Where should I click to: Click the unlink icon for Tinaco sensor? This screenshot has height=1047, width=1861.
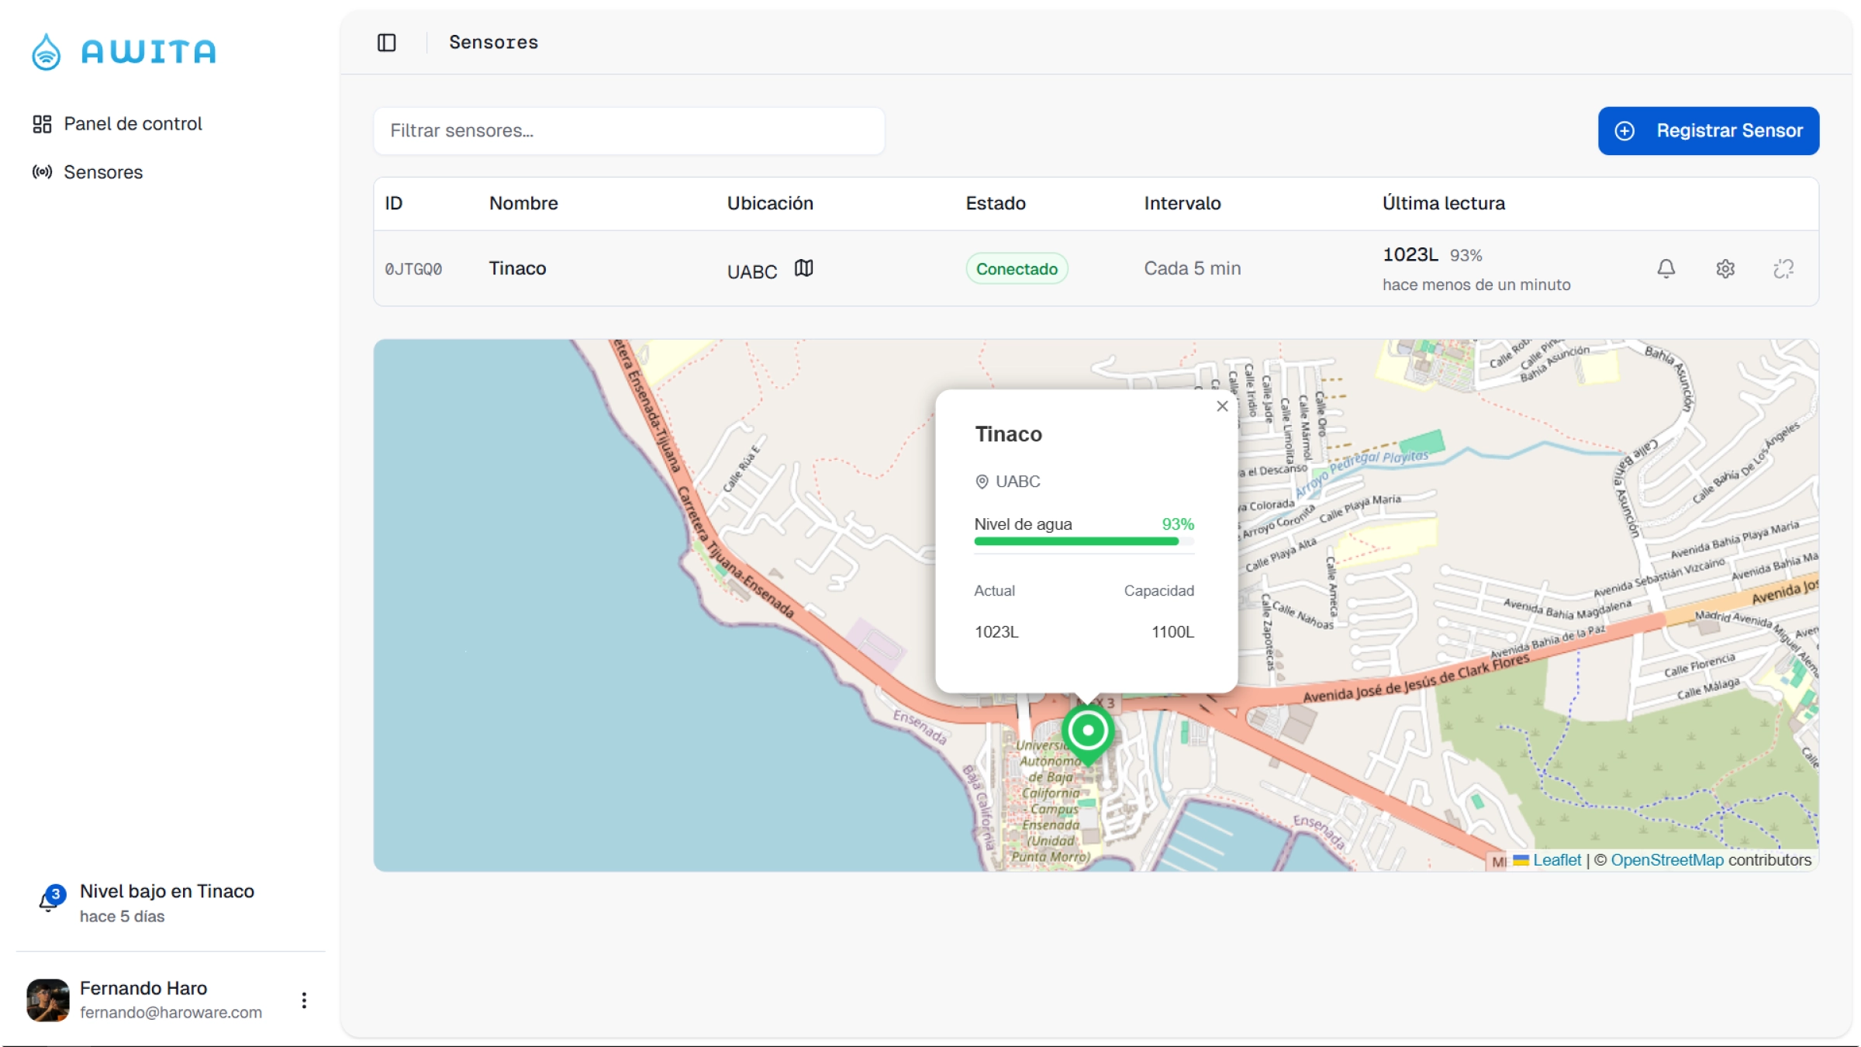[x=1783, y=269]
